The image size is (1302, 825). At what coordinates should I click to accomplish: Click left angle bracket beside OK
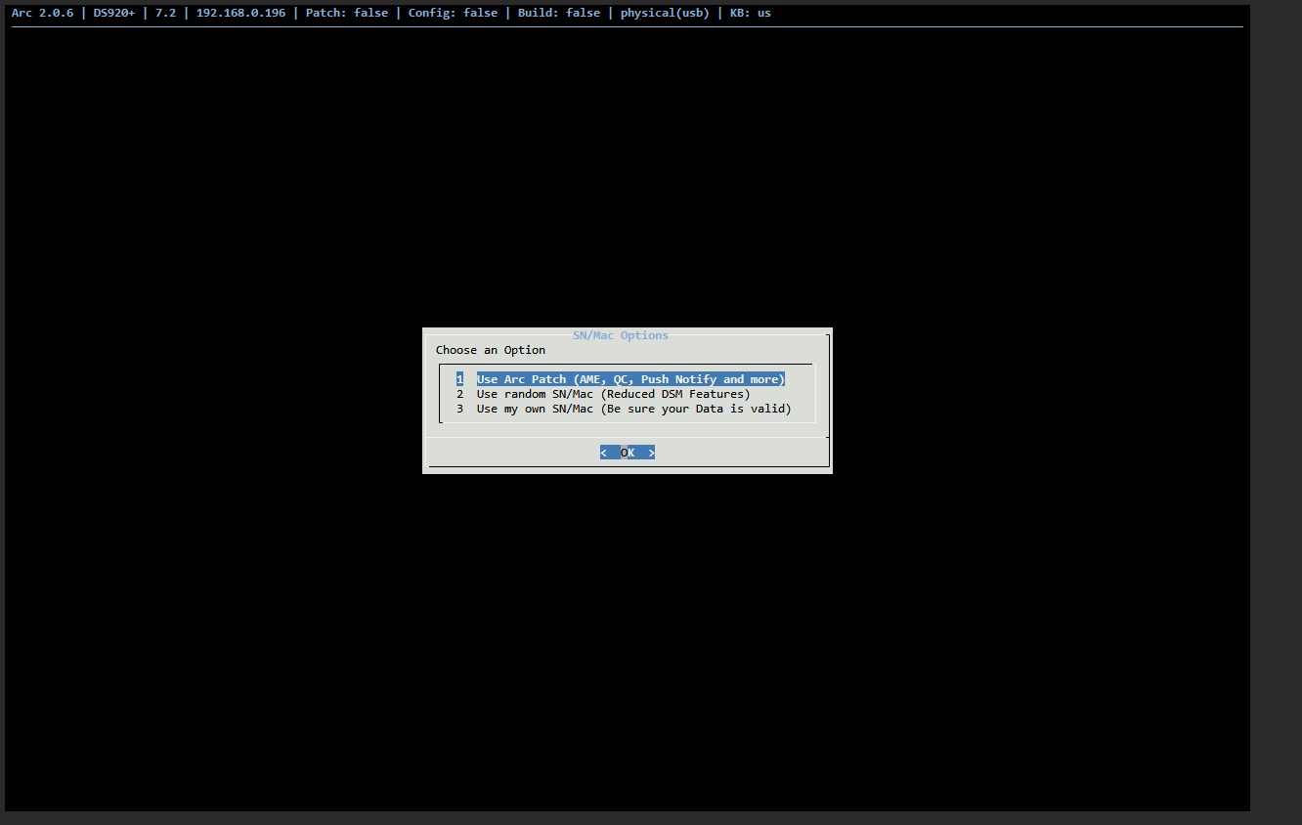604,453
